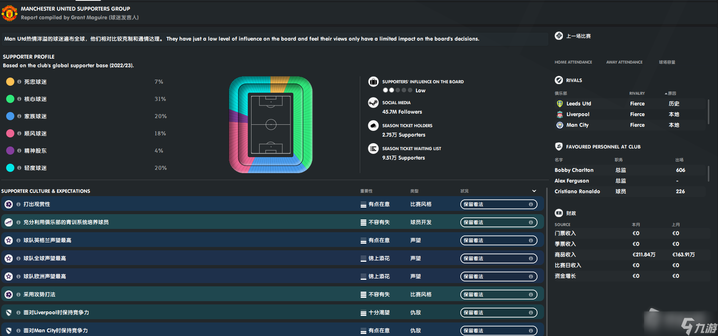
Task: Click the youth system expectation row icon
Action: 9,222
